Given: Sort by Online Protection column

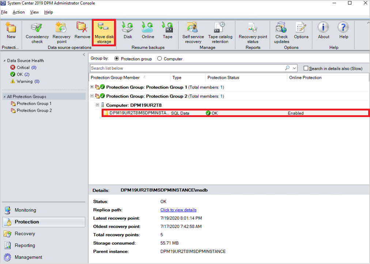Looking at the screenshot, I should [328, 77].
